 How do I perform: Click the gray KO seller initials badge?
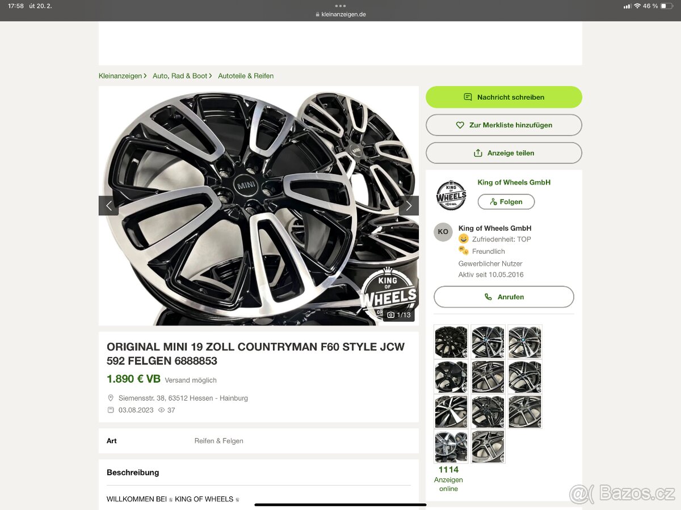[x=443, y=232]
